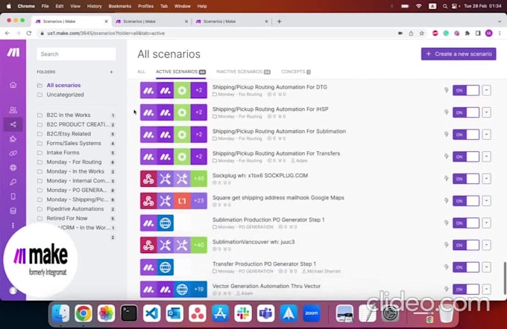507x329 pixels.
Task: Reload the page in Chrome
Action: 29,33
